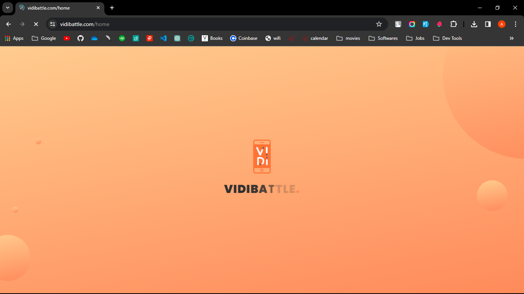Open the teal circular bookmark before Books
Screen dimensions: 524x294
coord(191,38)
